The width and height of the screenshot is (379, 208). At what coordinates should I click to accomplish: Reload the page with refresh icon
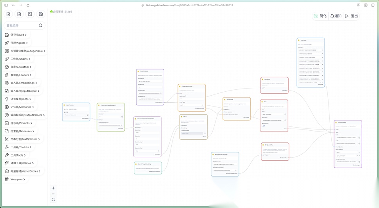[x=28, y=5]
